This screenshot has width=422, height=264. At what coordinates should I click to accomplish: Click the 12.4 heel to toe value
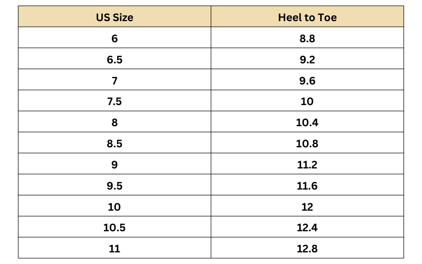click(307, 228)
